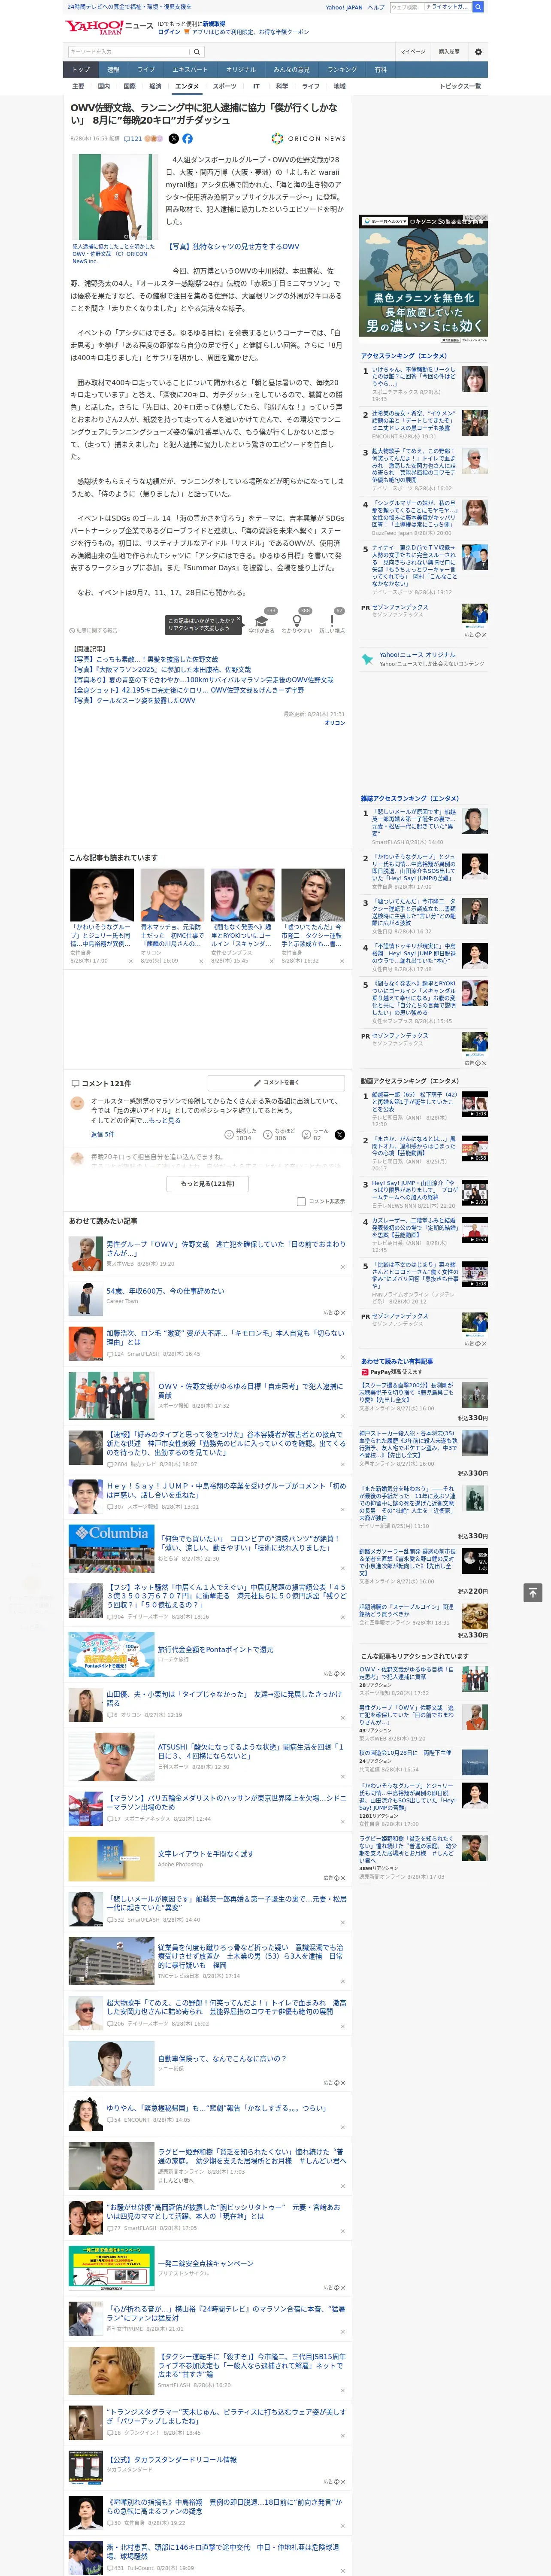Expand 返信 5件 replies
This screenshot has height=2576, width=551.
[103, 1135]
